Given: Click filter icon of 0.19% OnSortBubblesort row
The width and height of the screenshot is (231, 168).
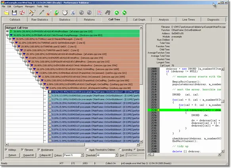Looking at the screenshot, I should point(50,103).
